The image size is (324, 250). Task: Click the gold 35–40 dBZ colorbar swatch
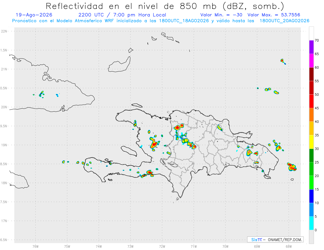[x=311, y=128]
